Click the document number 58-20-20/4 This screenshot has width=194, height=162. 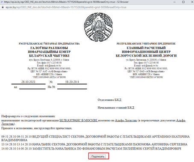[72, 82]
